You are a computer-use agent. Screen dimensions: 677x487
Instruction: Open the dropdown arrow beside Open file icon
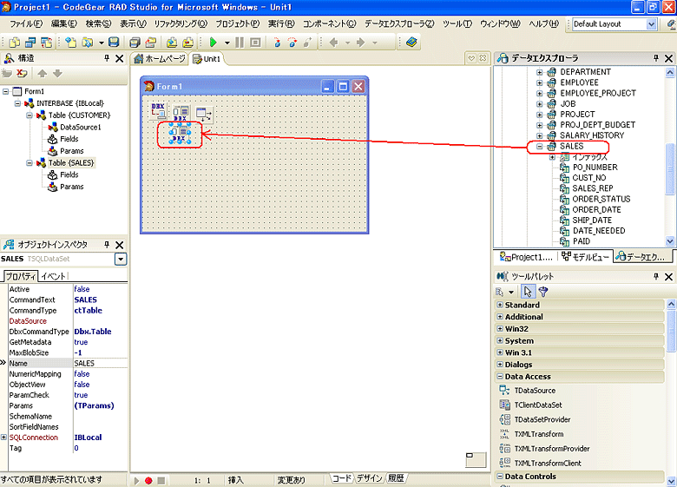102,43
